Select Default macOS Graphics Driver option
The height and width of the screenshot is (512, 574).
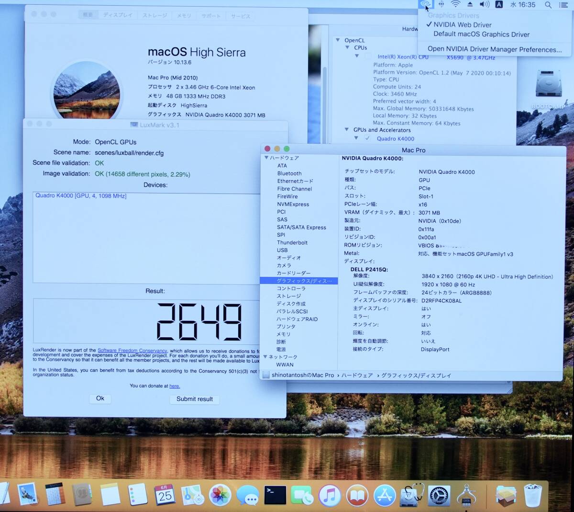click(481, 34)
